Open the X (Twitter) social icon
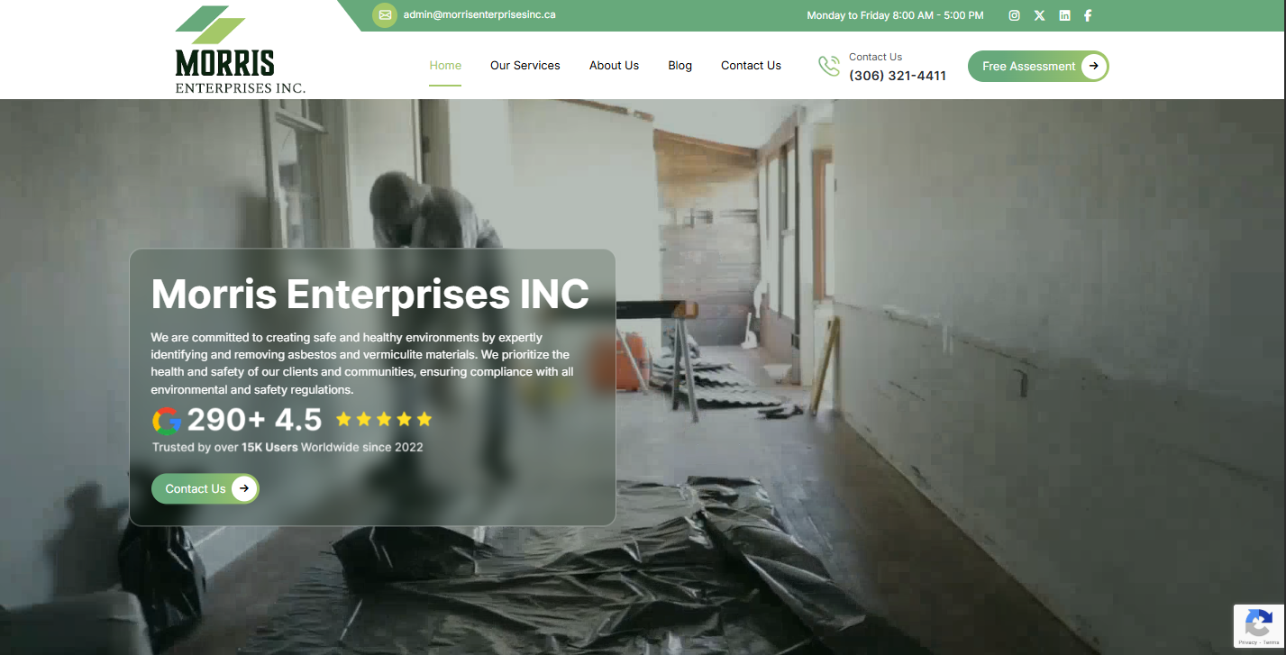 1039,15
